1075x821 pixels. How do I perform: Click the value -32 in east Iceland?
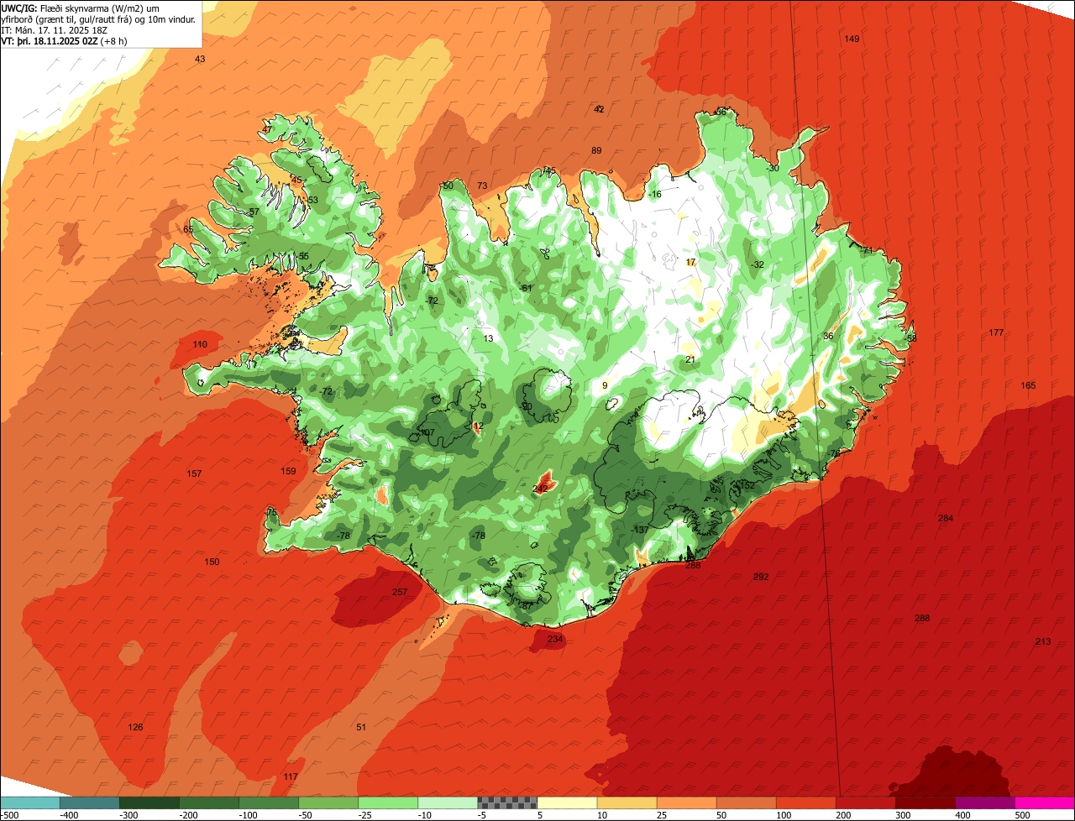pyautogui.click(x=758, y=265)
